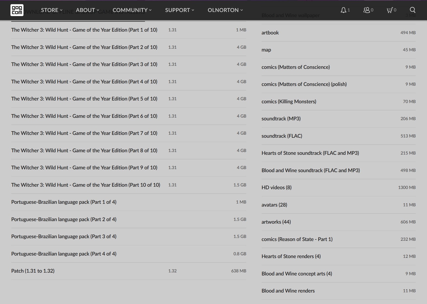
Task: Download Patch (1.31 to 1.32)
Action: click(129, 271)
